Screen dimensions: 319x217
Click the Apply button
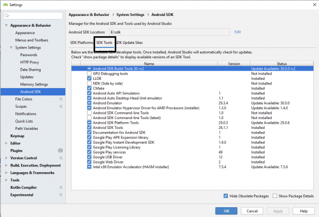pos(278,211)
